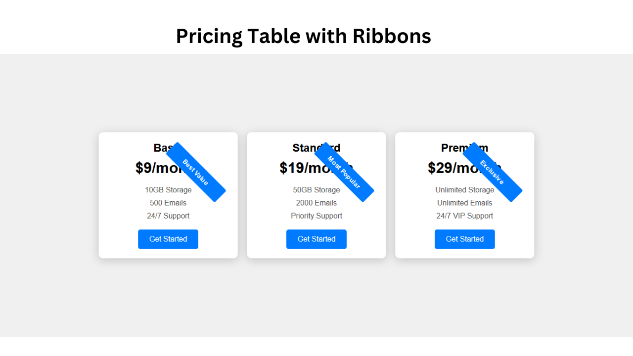The image size is (633, 356).
Task: Click the Pricing Table with Ribbons title
Action: coord(303,36)
